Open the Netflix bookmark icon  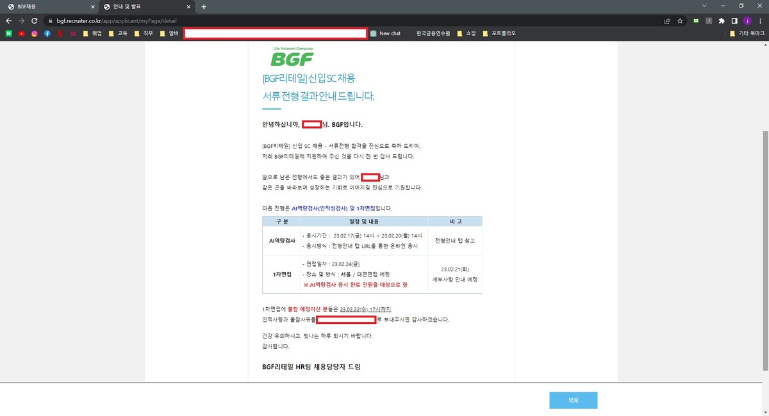click(x=59, y=33)
